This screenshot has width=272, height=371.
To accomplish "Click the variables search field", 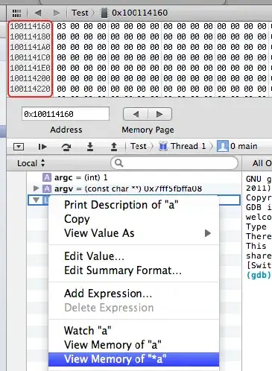I will 174,163.
